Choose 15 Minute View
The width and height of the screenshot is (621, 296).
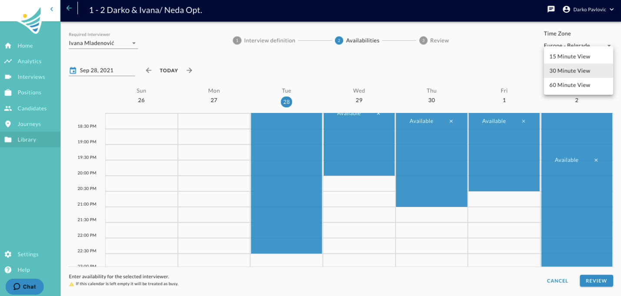(578, 57)
